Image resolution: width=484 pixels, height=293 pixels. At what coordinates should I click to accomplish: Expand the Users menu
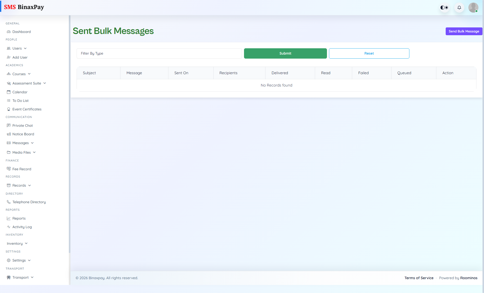point(17,48)
